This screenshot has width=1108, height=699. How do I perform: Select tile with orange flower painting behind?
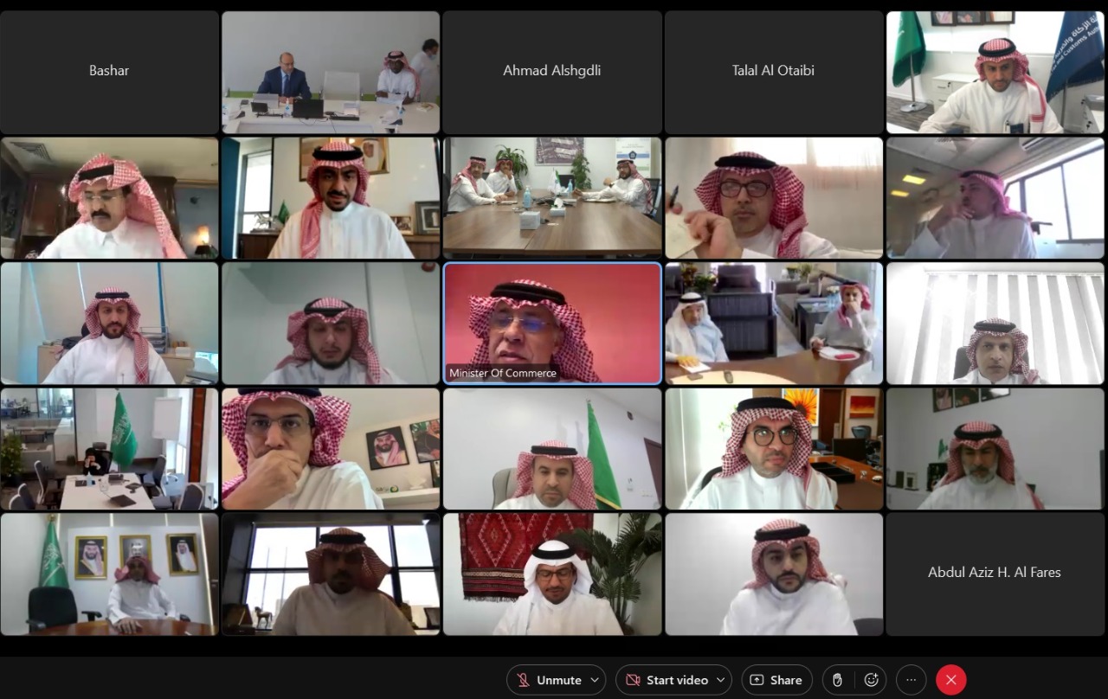point(773,448)
